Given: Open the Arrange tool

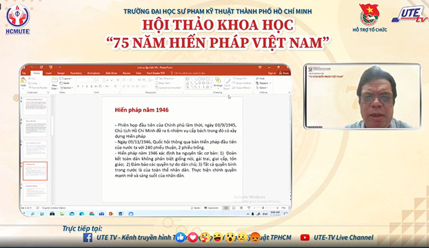Looking at the screenshot, I should click(218, 82).
